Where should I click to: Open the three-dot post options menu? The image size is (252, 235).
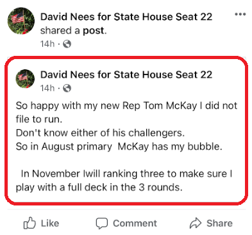point(240,15)
